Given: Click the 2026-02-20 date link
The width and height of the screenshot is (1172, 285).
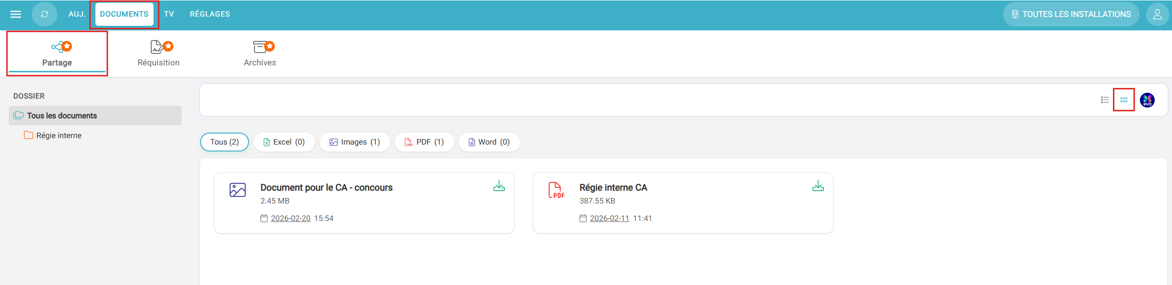Looking at the screenshot, I should [290, 218].
